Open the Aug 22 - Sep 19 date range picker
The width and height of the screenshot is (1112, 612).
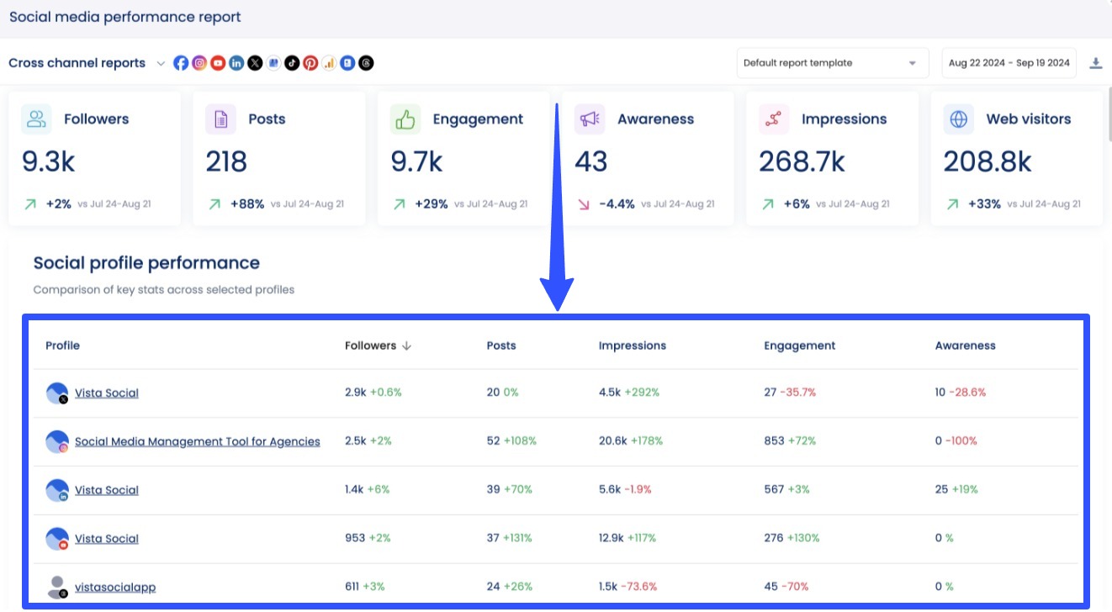pyautogui.click(x=1009, y=62)
